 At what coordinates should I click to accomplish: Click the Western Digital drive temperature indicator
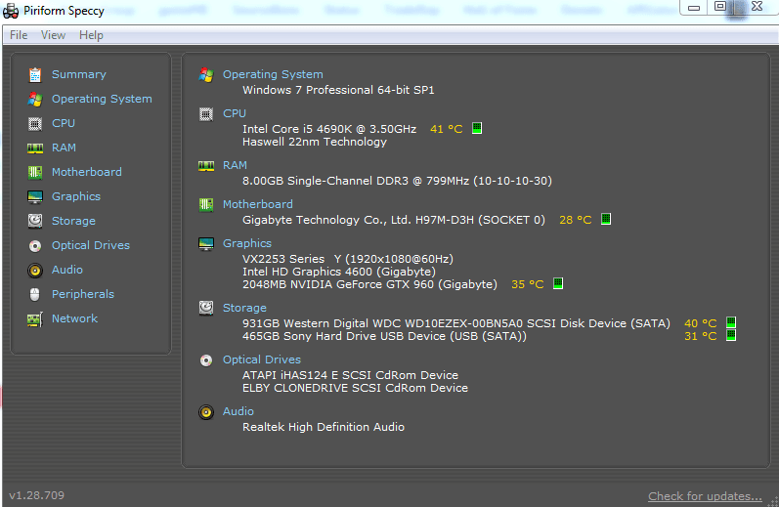(730, 323)
